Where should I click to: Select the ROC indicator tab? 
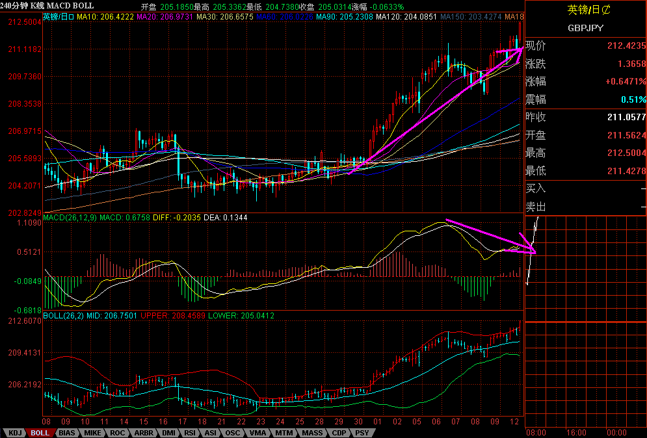[x=118, y=433]
